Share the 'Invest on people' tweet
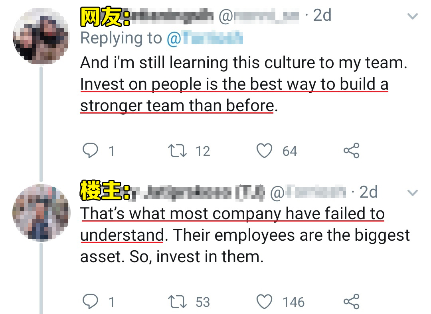The image size is (431, 314). [x=351, y=151]
